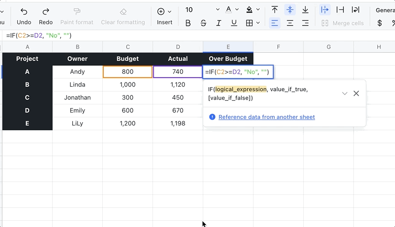Align cell content to top
The height and width of the screenshot is (227, 395).
pyautogui.click(x=274, y=10)
